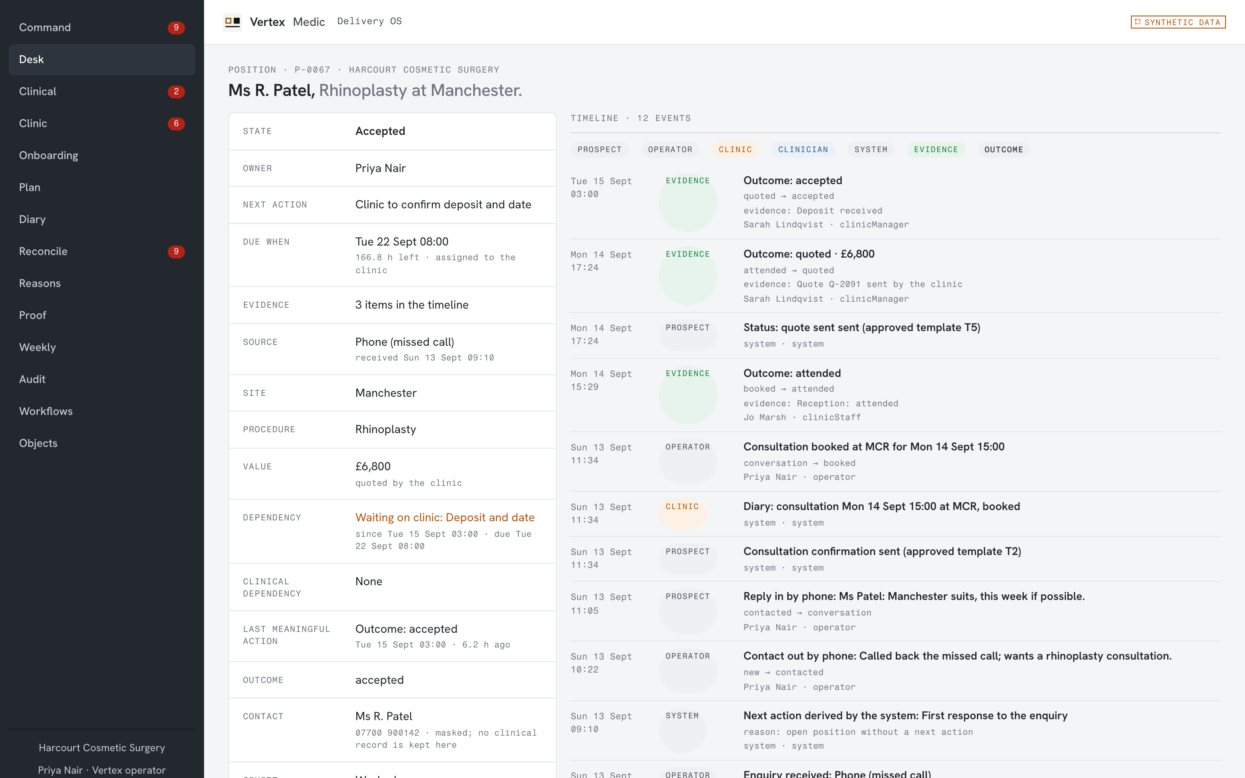Select Objects in the sidebar

click(x=102, y=443)
